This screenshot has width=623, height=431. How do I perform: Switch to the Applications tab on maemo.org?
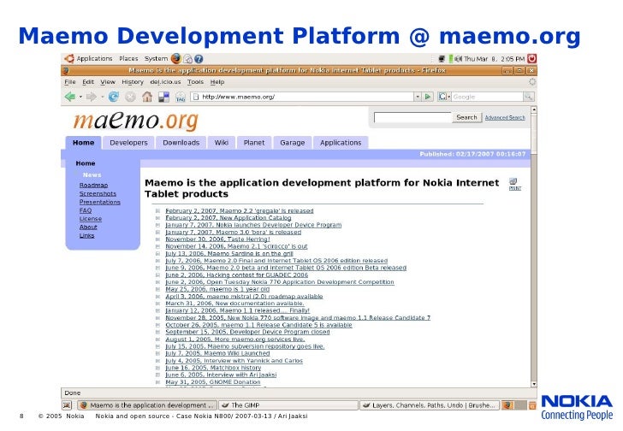[341, 143]
